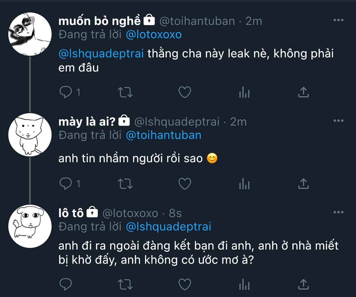
Task: Open muốn bỏ nghề's profile avatar
Action: [30, 34]
